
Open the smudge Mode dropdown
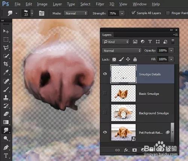pos(76,13)
